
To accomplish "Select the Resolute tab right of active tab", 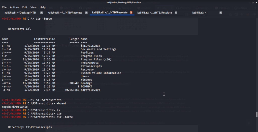I will point(154,13).
